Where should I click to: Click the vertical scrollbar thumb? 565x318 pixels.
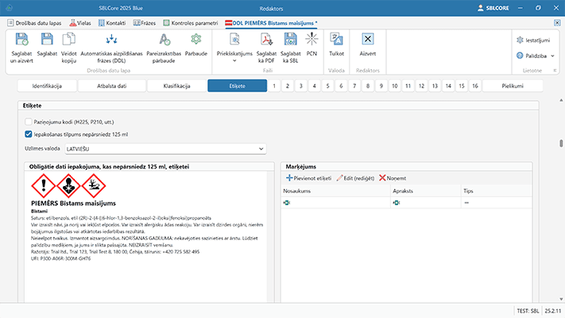[561, 143]
